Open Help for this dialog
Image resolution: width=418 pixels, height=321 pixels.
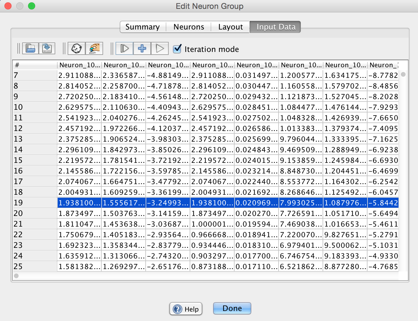(x=186, y=309)
